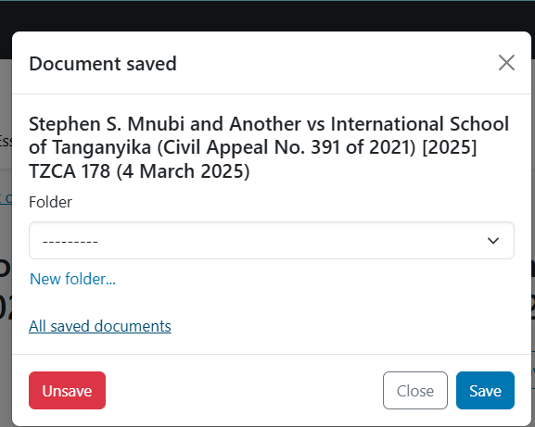This screenshot has width=535, height=427.
Task: Click the grey backdrop left of dialog
Action: [x=6, y=239]
